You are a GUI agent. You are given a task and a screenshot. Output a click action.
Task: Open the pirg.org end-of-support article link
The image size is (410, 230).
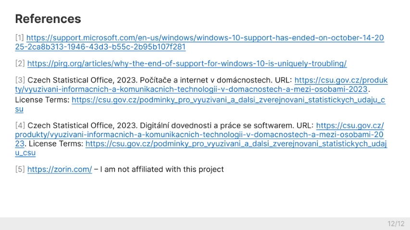pyautogui.click(x=187, y=63)
